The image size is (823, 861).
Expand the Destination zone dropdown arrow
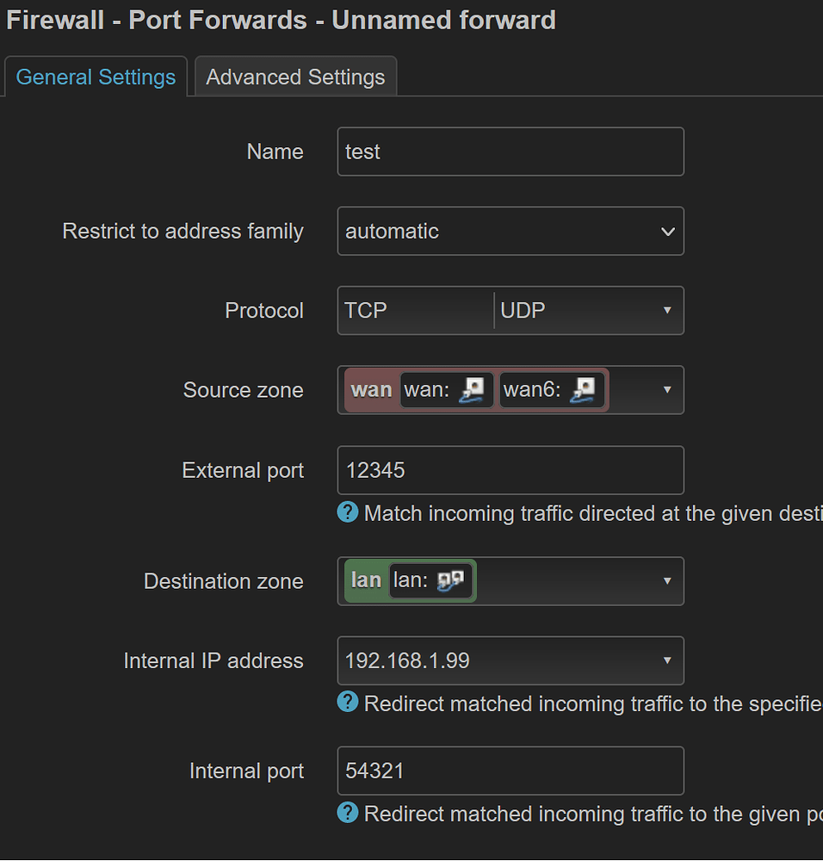(667, 581)
